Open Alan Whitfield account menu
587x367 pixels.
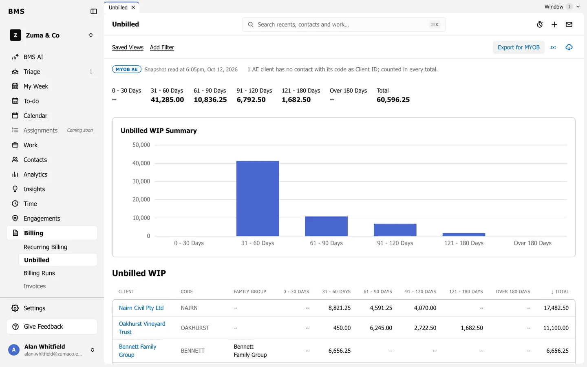52,350
